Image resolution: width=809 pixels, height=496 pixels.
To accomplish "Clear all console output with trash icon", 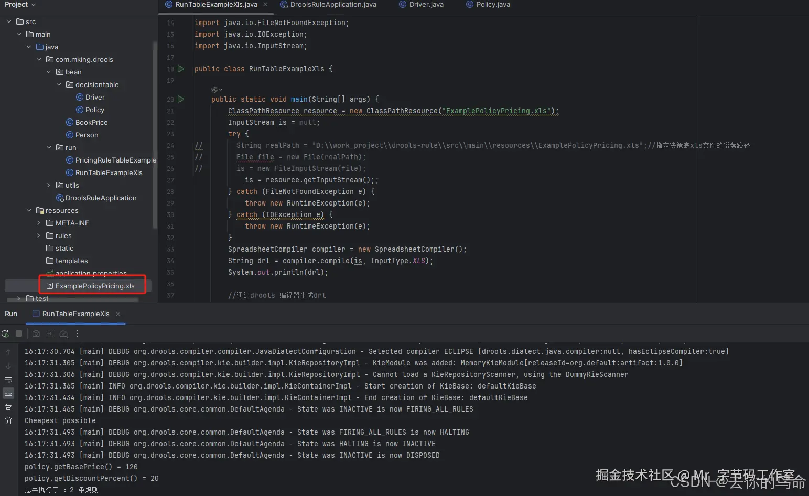I will pyautogui.click(x=8, y=420).
